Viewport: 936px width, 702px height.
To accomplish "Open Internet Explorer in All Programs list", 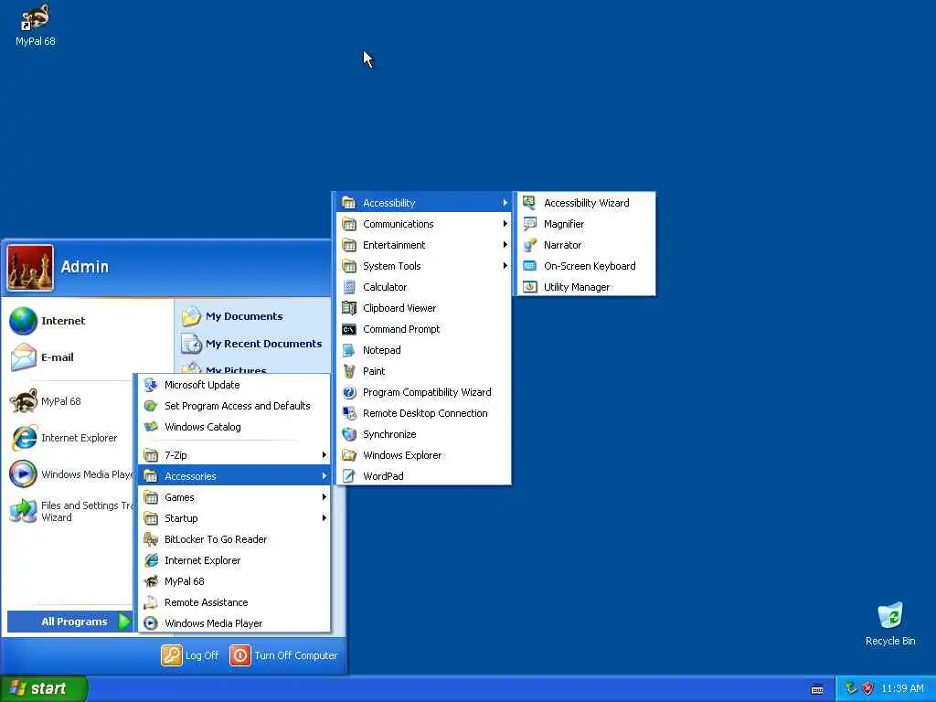I will pos(234,560).
